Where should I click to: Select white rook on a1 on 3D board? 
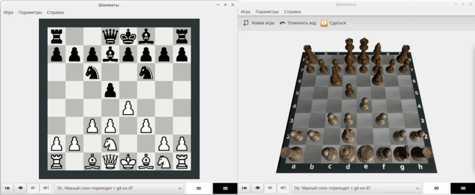292,153
